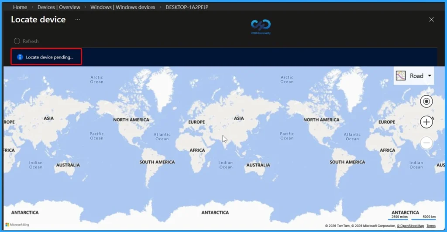
Task: Click the locate me target button
Action: point(426,101)
